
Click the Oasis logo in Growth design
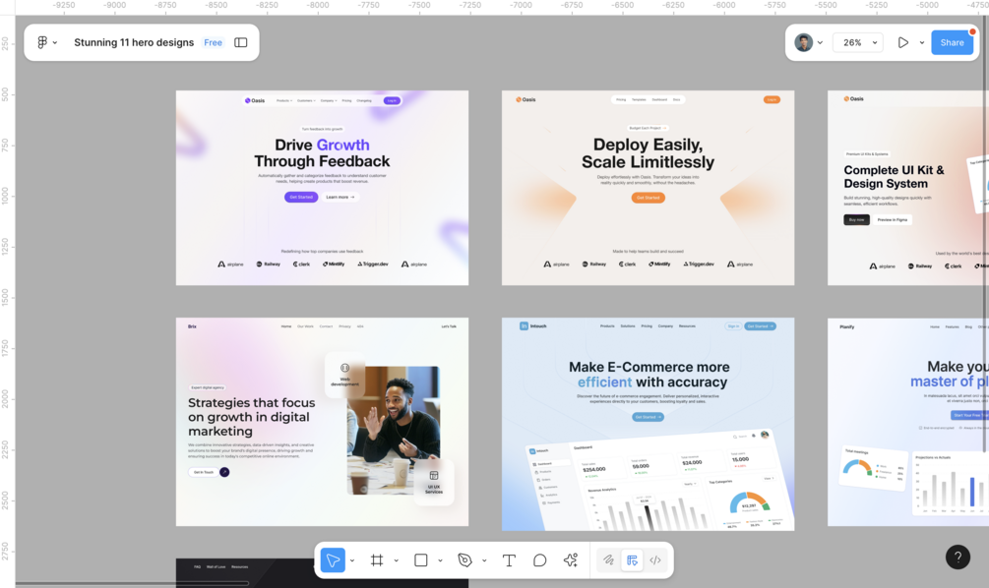click(x=255, y=100)
